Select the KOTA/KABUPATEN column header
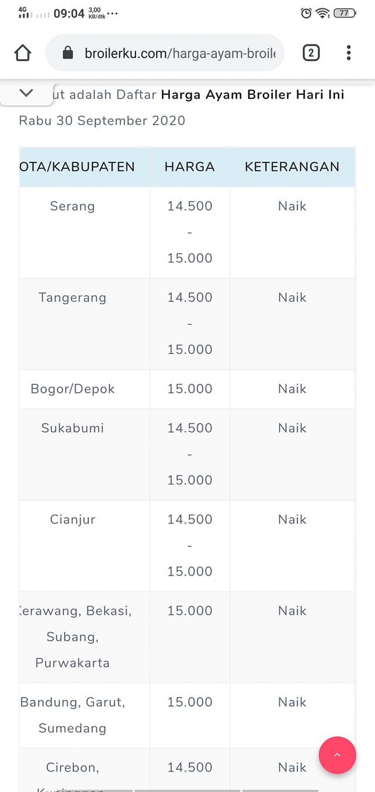This screenshot has height=792, width=375. (77, 167)
